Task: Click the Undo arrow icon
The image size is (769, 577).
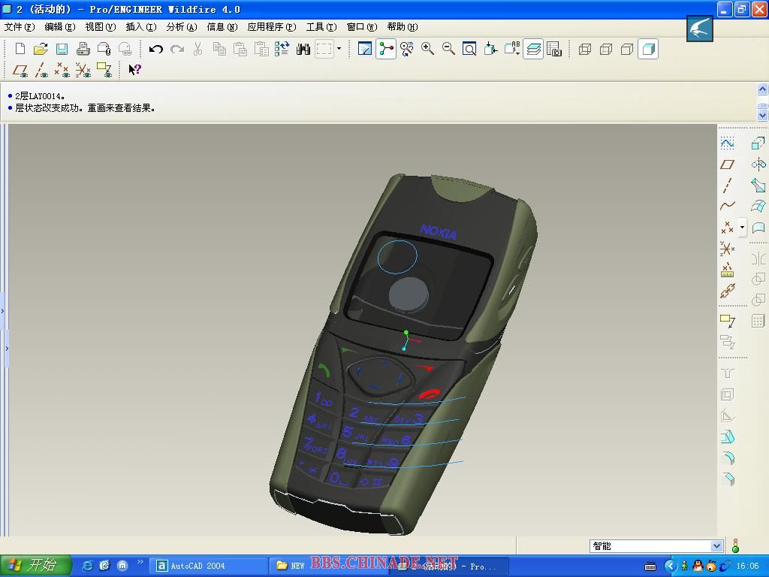Action: pyautogui.click(x=155, y=50)
